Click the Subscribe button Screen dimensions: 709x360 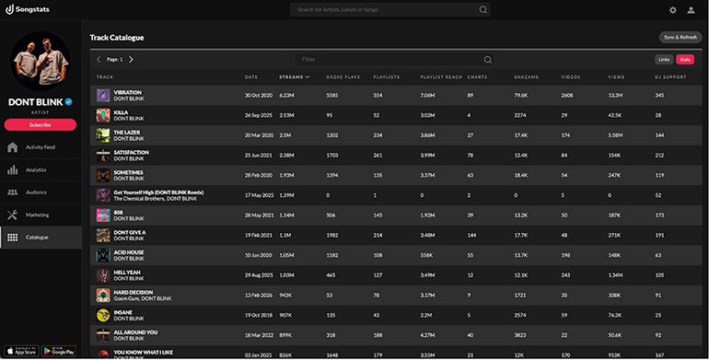pos(41,125)
